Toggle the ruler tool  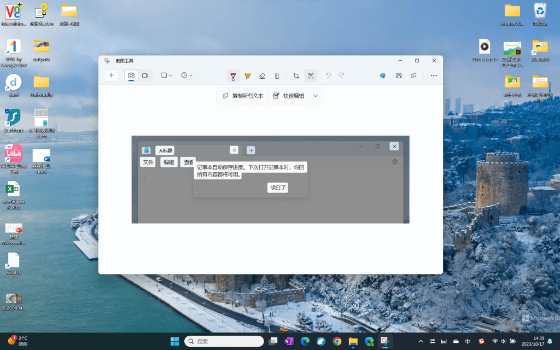[277, 75]
